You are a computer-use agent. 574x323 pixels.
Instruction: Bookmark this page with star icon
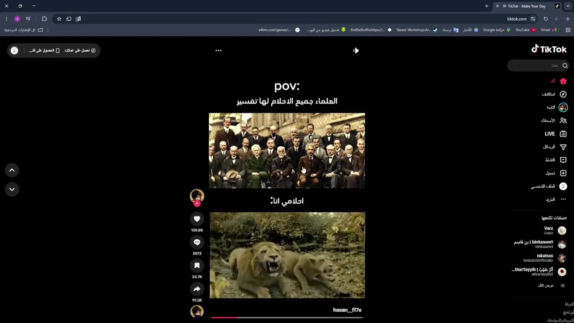59,19
